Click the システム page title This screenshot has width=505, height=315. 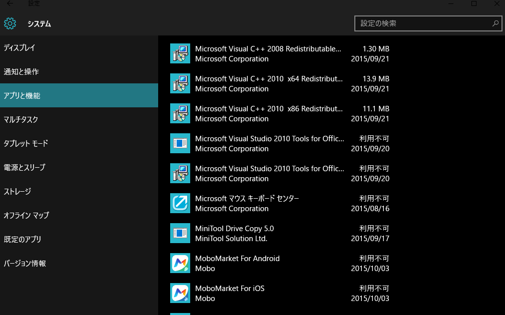pos(39,24)
